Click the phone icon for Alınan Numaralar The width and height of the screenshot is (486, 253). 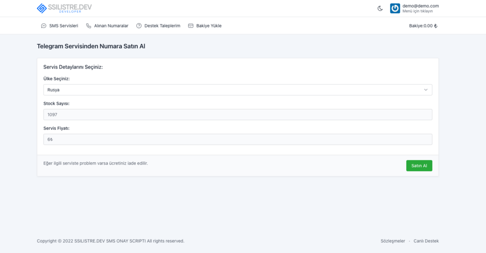[88, 26]
